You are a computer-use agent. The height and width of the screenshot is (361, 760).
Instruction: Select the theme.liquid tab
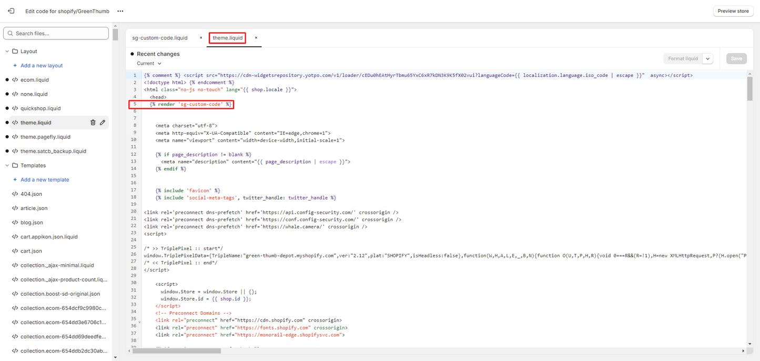(228, 38)
